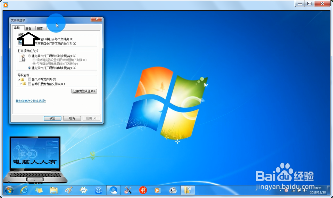Click the 还原为默认值 button
Viewport: 333px width, 198px height.
pos(84,91)
